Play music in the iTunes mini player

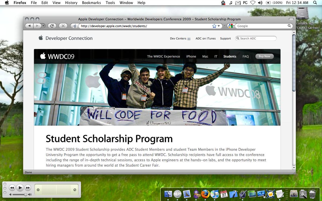click(x=20, y=188)
